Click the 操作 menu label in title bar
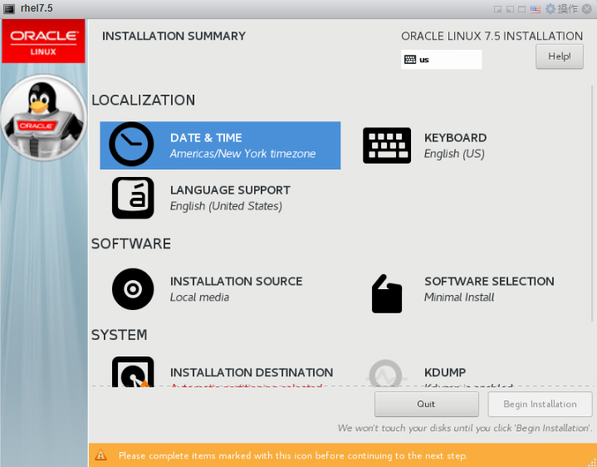 pos(568,9)
